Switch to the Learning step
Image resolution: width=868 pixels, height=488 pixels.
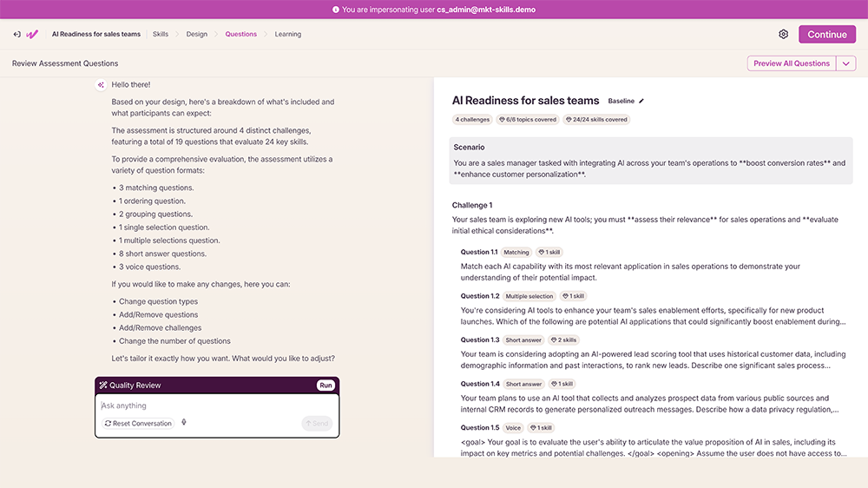click(288, 35)
